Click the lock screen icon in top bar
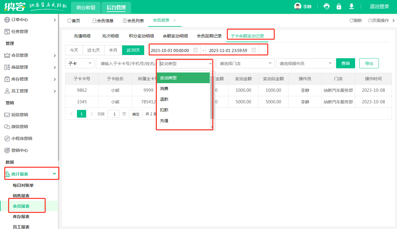 pos(339,6)
